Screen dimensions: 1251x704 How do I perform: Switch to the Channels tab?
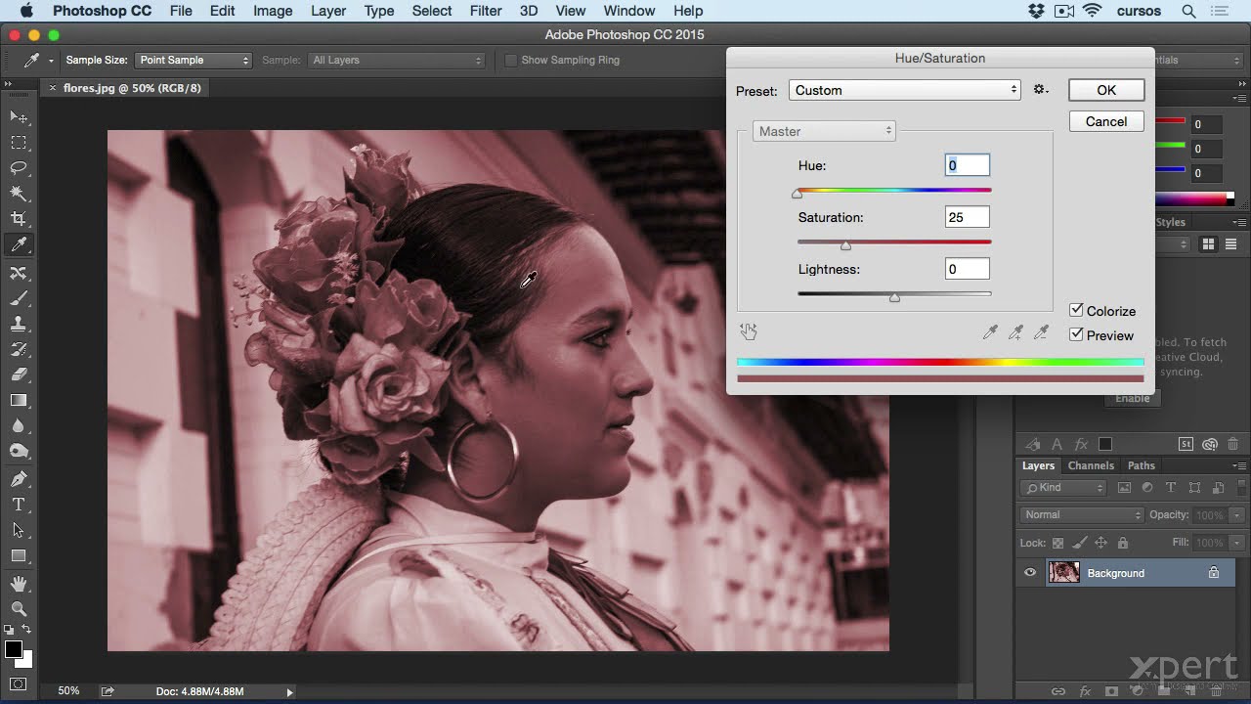(1091, 465)
